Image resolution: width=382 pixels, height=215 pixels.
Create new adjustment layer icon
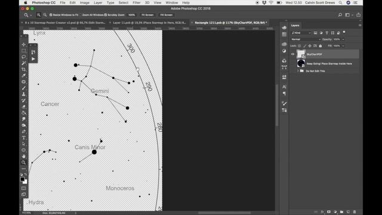point(335,212)
